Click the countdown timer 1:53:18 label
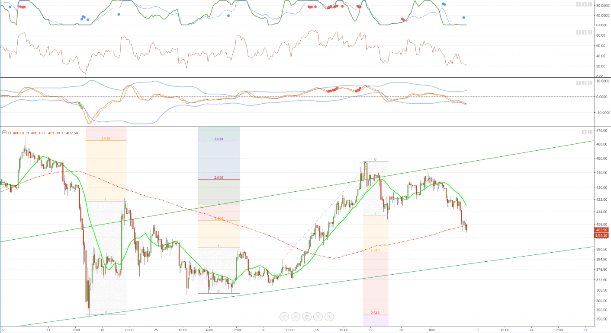 pos(601,235)
